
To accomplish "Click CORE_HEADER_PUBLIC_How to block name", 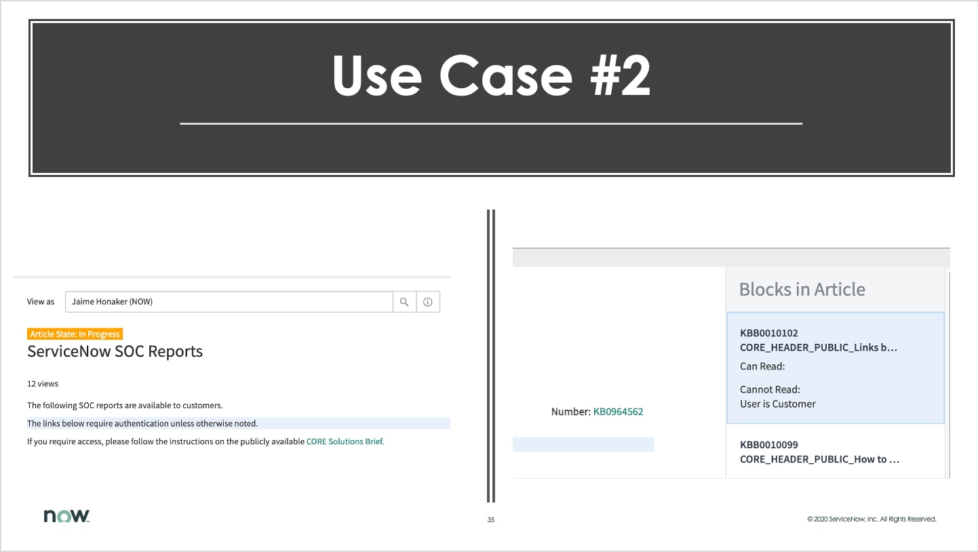I will pyautogui.click(x=819, y=459).
